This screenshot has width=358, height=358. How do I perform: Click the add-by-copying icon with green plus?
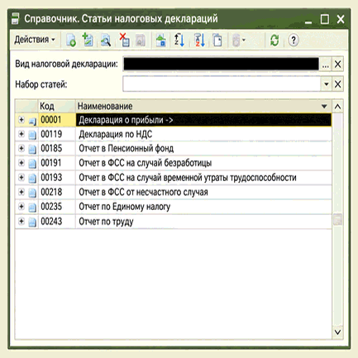(88, 41)
